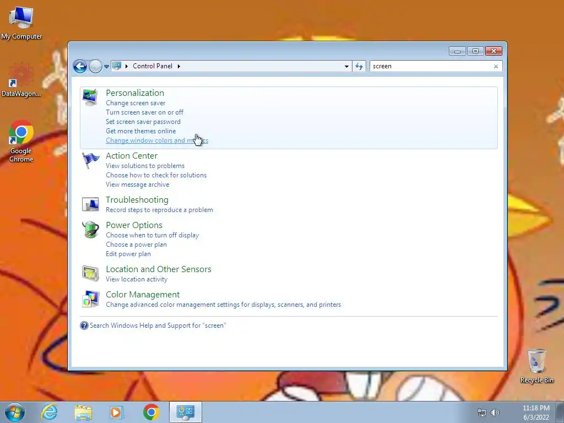
Task: Click the Troubleshooting icon
Action: tap(90, 204)
